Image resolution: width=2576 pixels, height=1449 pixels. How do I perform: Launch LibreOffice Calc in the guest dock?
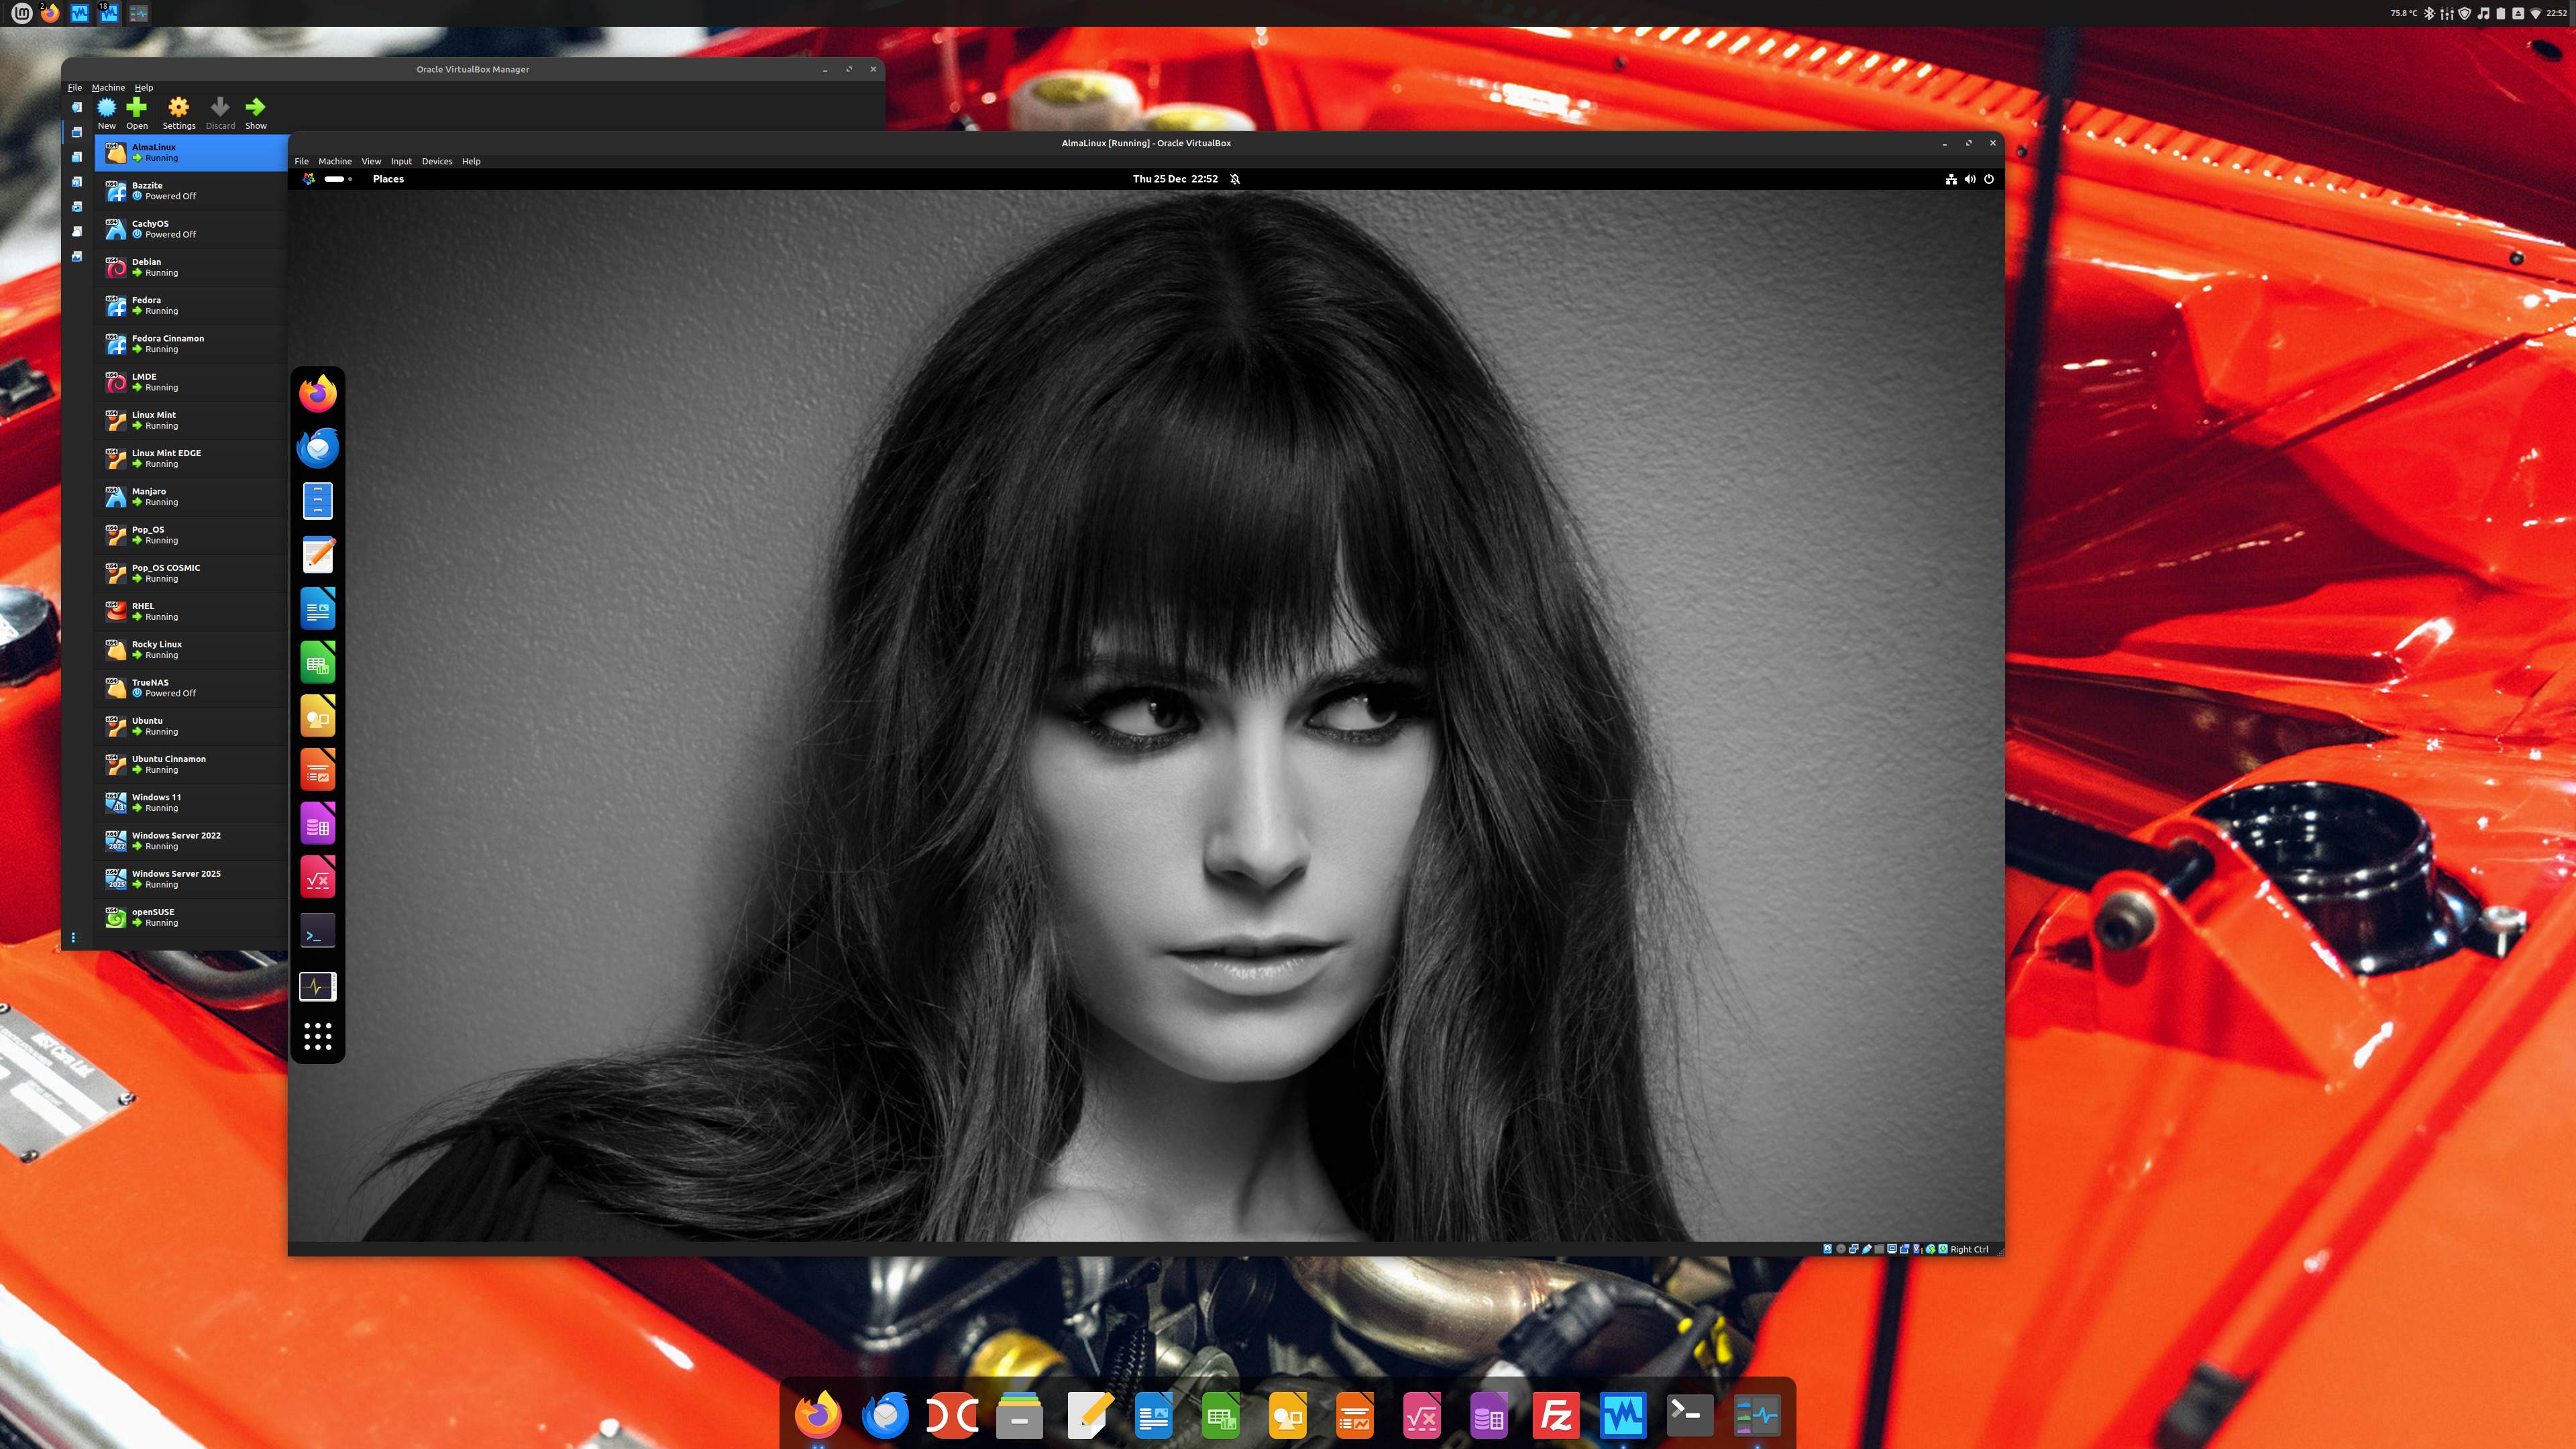[x=318, y=663]
